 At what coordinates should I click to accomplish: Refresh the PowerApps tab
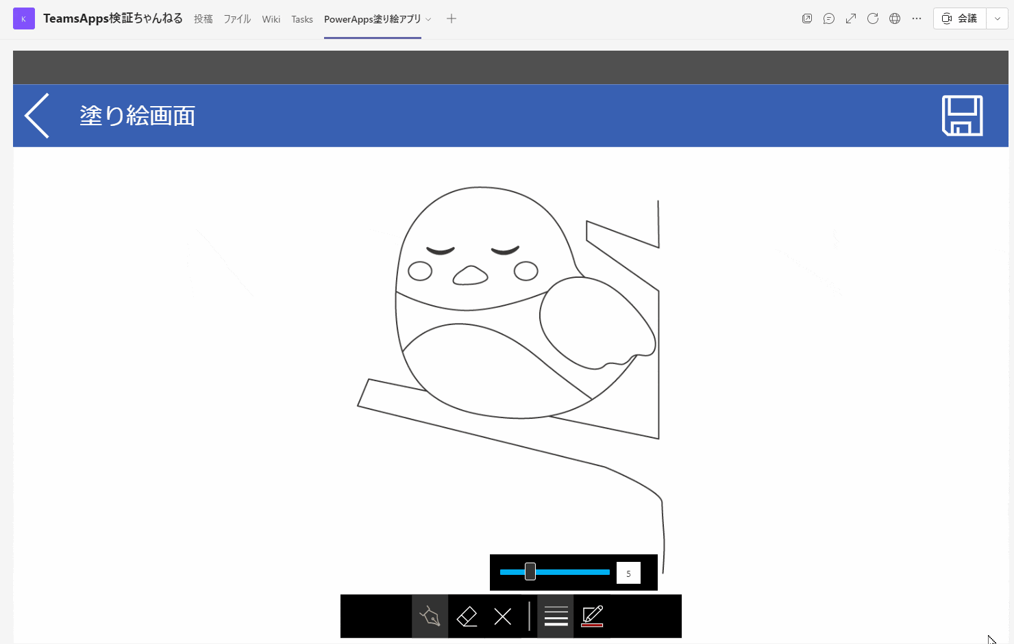pyautogui.click(x=872, y=18)
